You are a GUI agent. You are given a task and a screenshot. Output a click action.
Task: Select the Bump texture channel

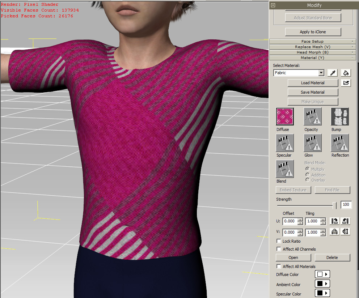click(x=340, y=116)
